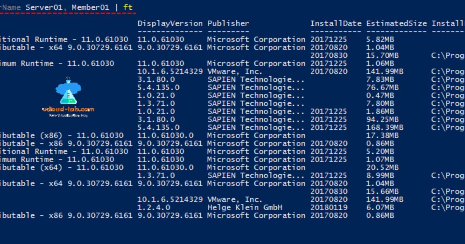Screen dimensions: 465x244
Task: Click version 1.0.21.0 in the 1.86MB row
Action: click(156, 112)
